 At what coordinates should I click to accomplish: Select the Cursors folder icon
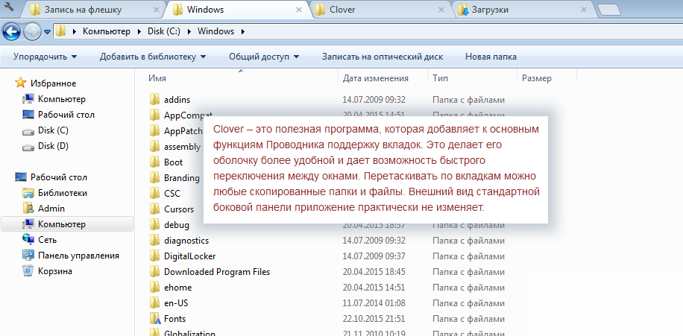coord(154,209)
